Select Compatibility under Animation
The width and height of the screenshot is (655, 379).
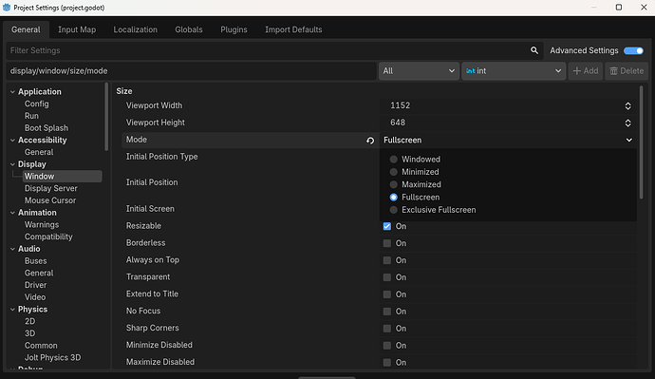pyautogui.click(x=48, y=237)
